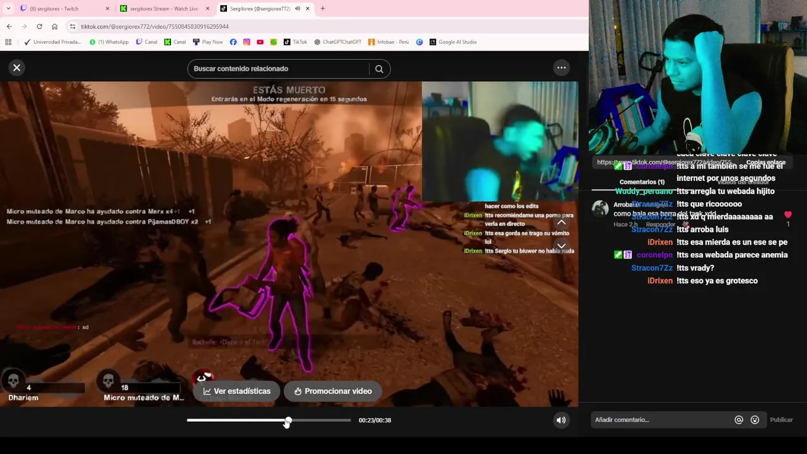Click Promocionar video button

coord(333,391)
